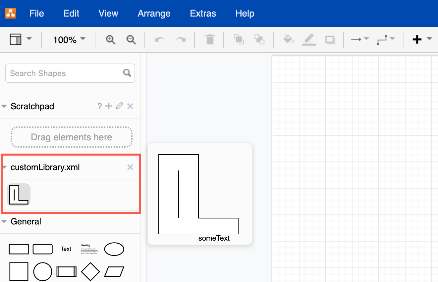This screenshot has width=438, height=282.
Task: Open the Extras menu
Action: click(203, 13)
